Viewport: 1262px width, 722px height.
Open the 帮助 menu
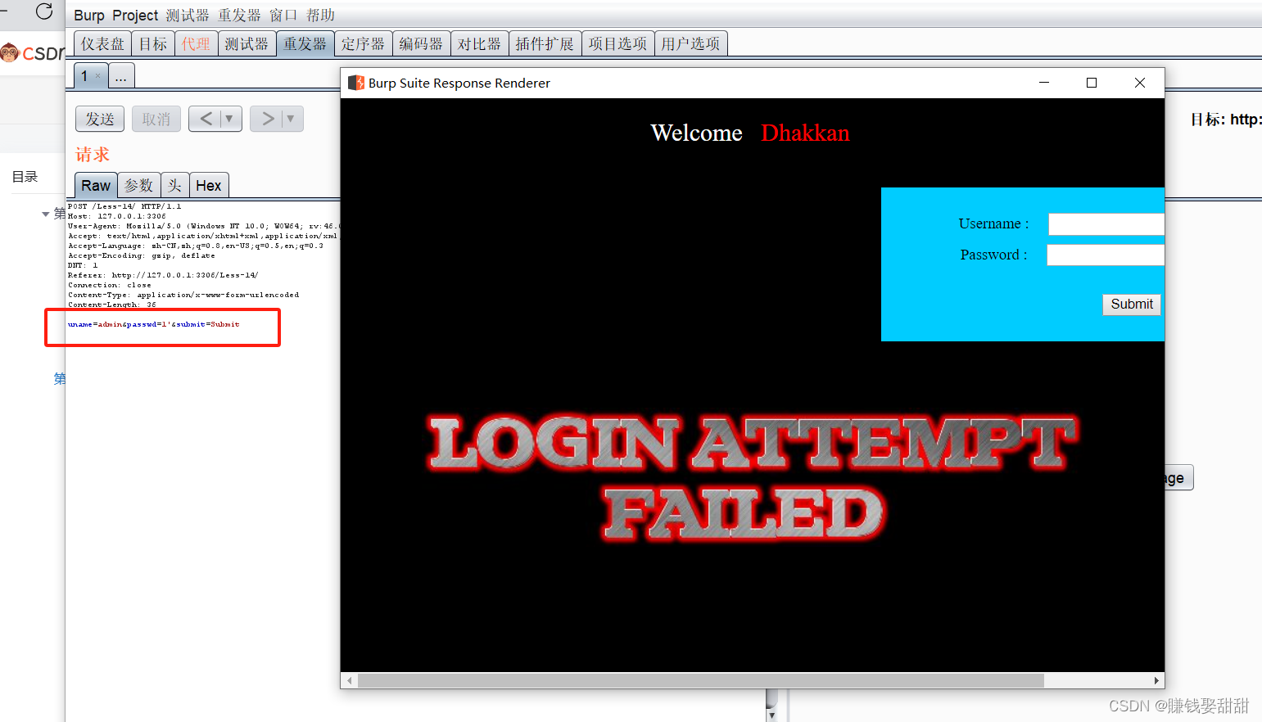320,15
